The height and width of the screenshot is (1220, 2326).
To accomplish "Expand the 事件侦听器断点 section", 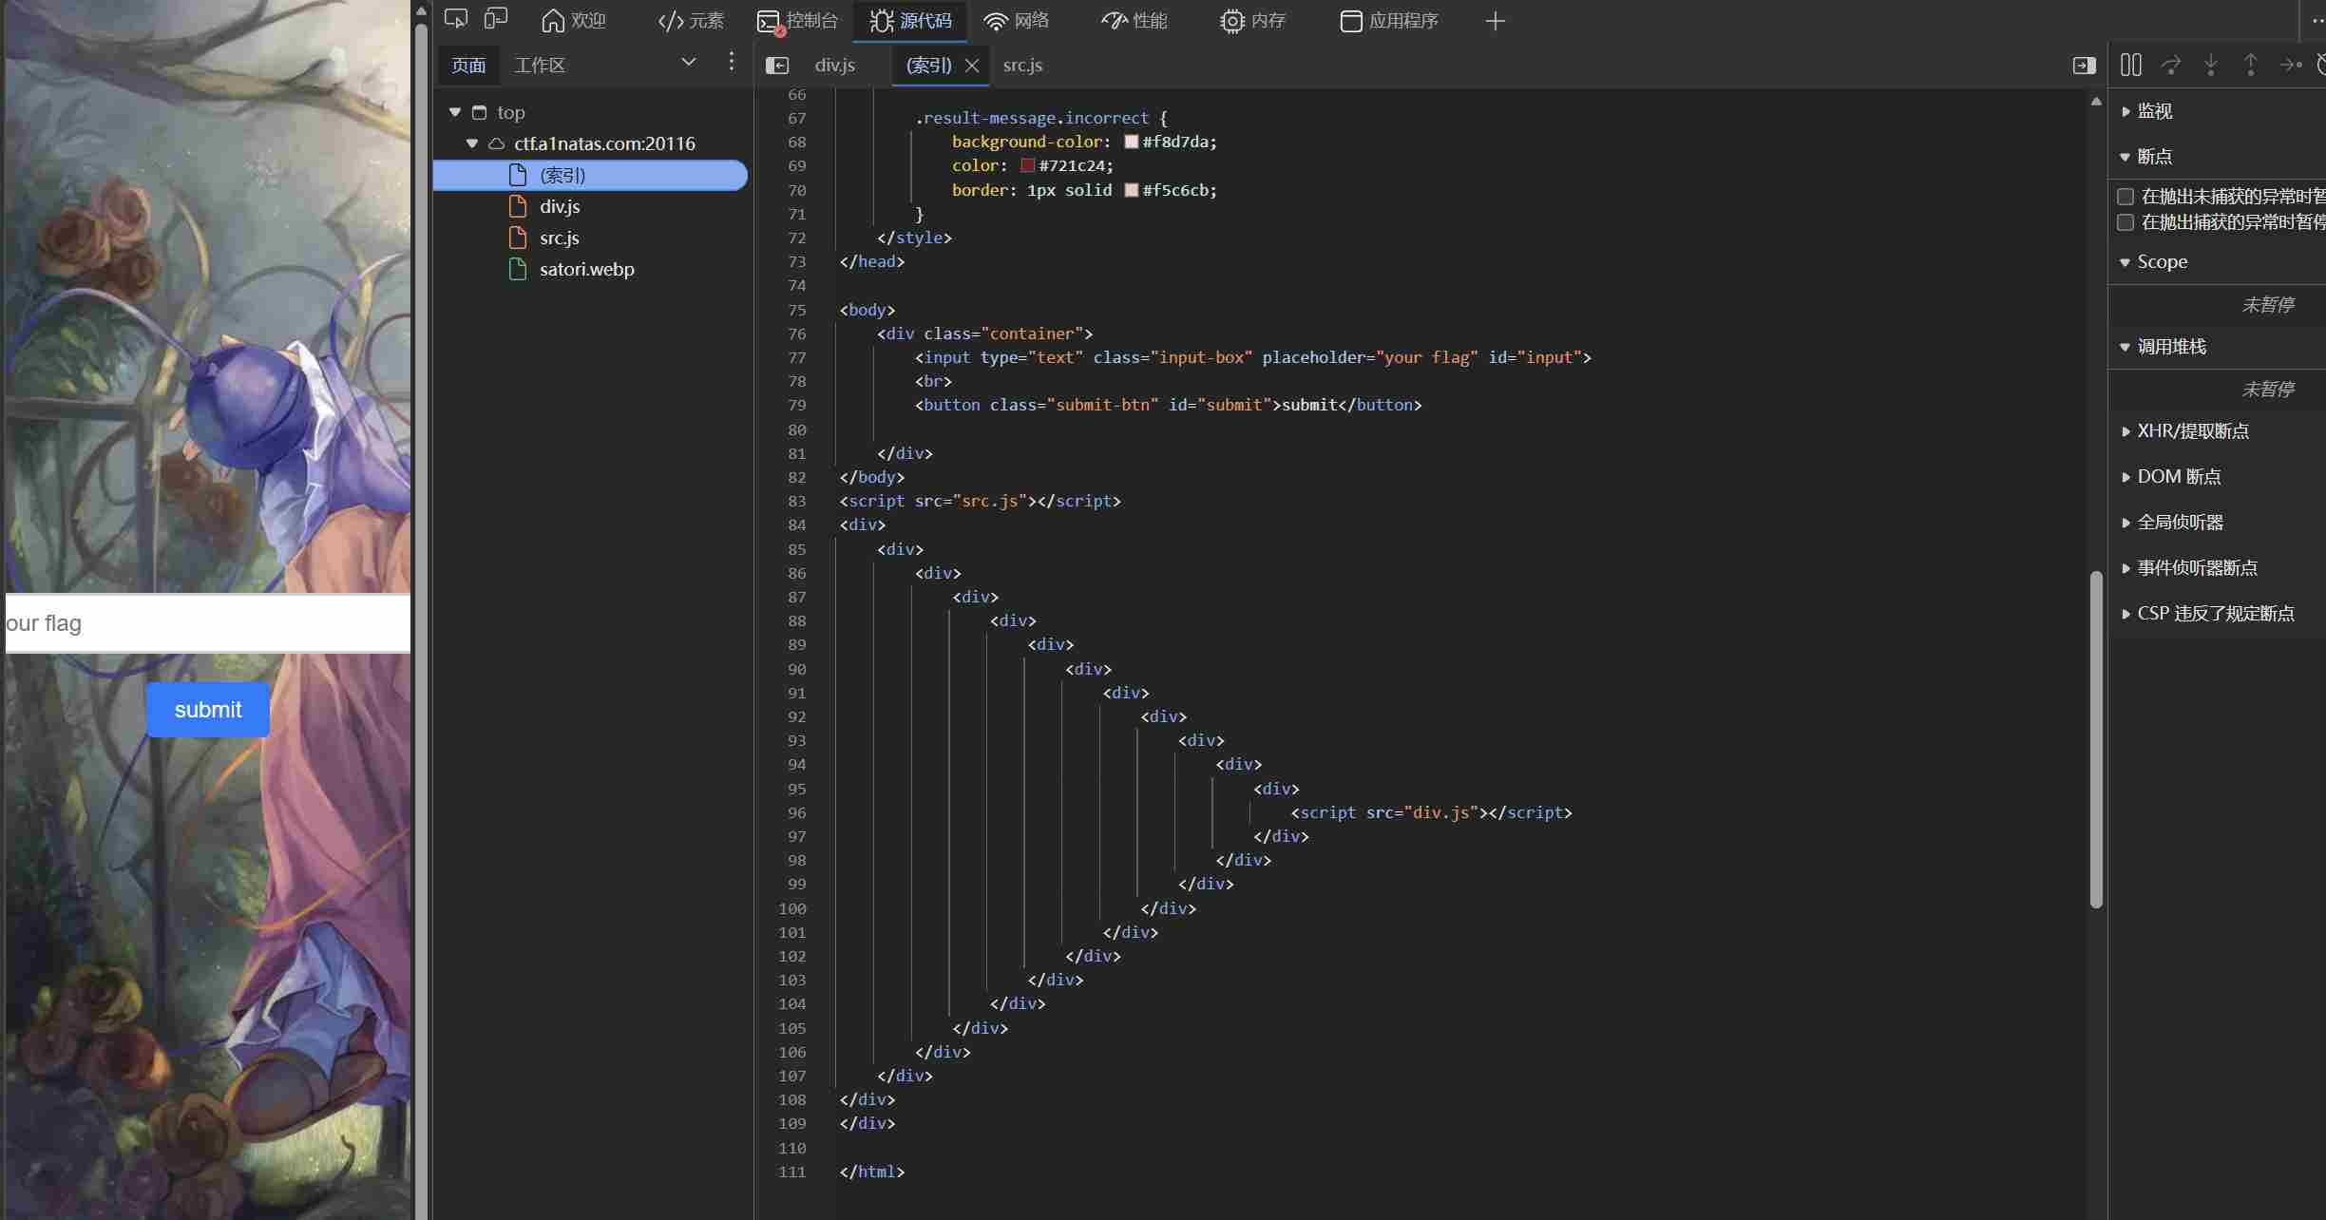I will pos(2126,568).
